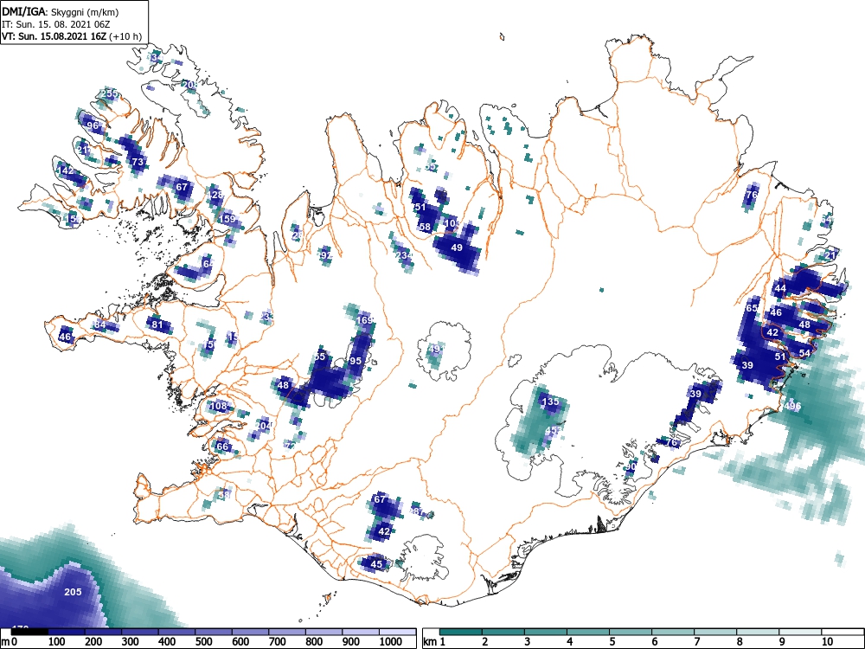Click the '4' label on the km scale
The height and width of the screenshot is (649, 865).
coord(570,642)
